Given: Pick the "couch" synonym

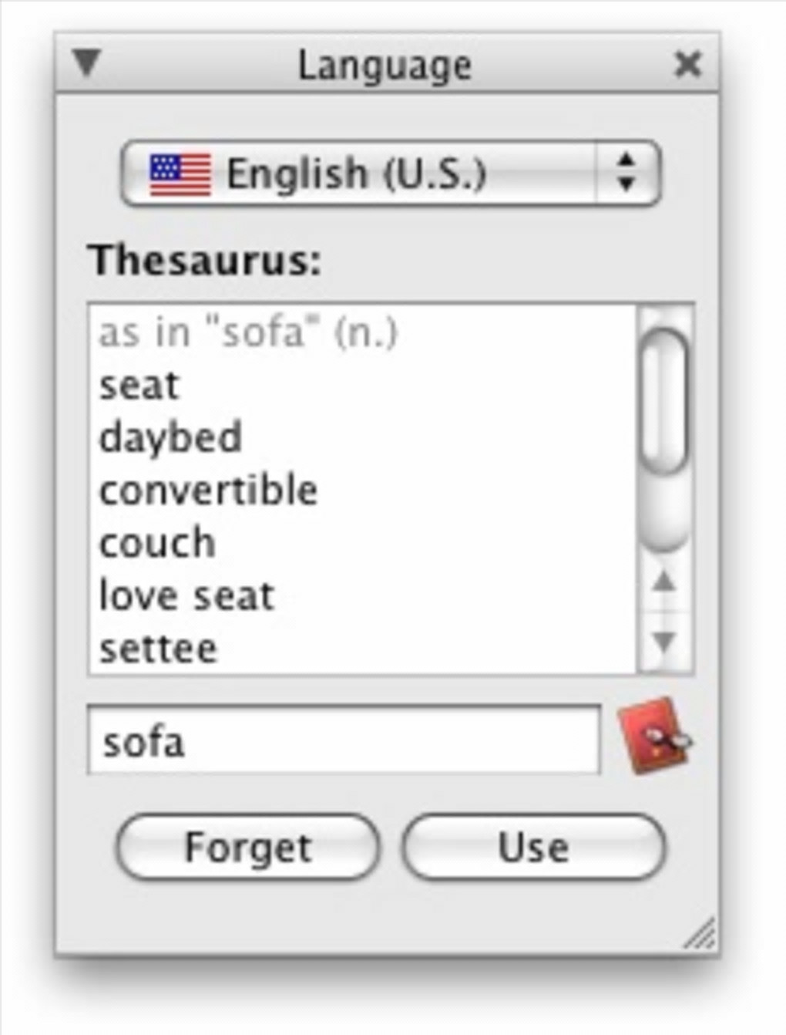Looking at the screenshot, I should tap(157, 543).
